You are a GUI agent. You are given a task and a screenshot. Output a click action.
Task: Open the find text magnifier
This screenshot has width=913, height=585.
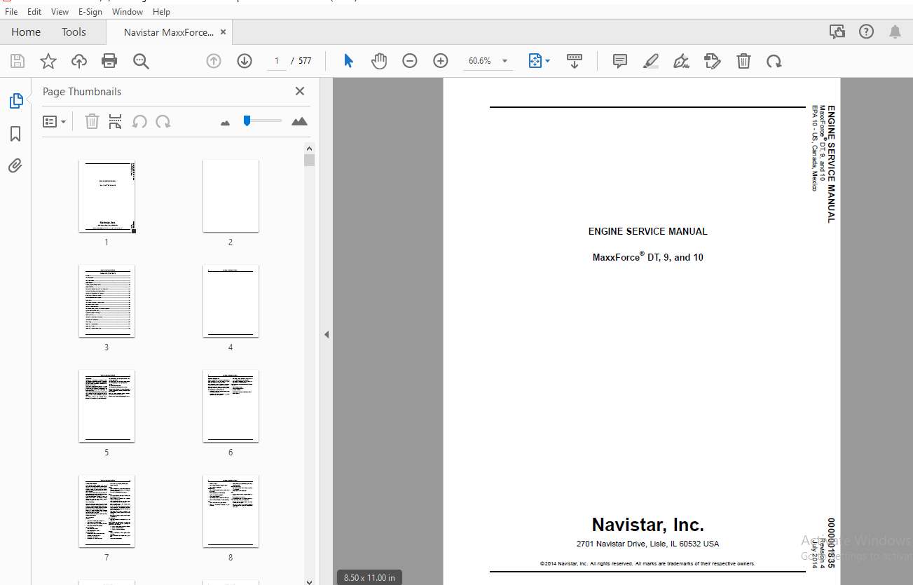(x=141, y=62)
